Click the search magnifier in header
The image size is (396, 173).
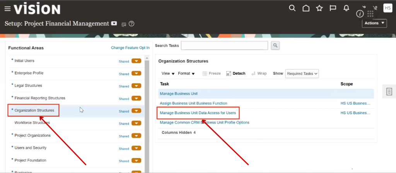(x=292, y=8)
